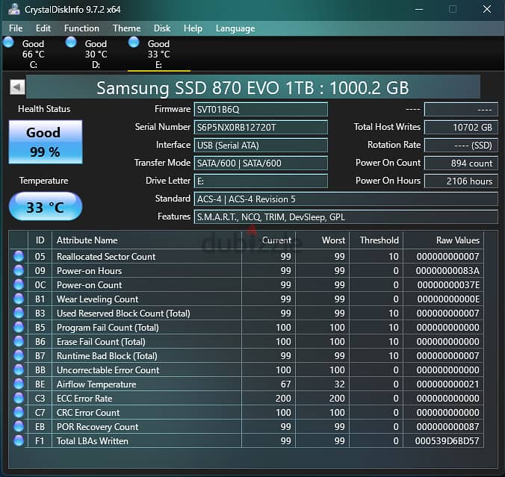
Task: Click the Samsung SSD 870 EVO title
Action: tap(252, 87)
